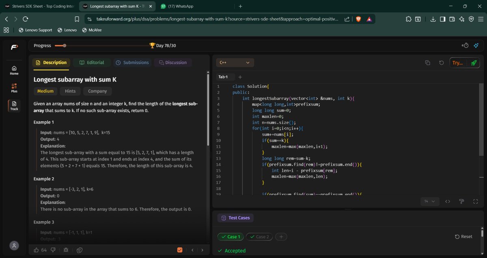Click the Progress bar slider handle
Screen dimensions: 487x258
pyautogui.click(x=65, y=46)
